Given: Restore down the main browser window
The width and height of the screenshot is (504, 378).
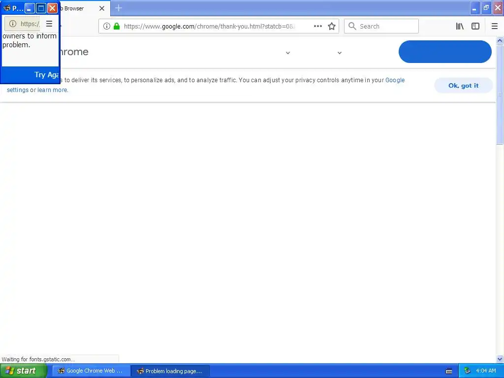Looking at the screenshot, I should pyautogui.click(x=486, y=7).
